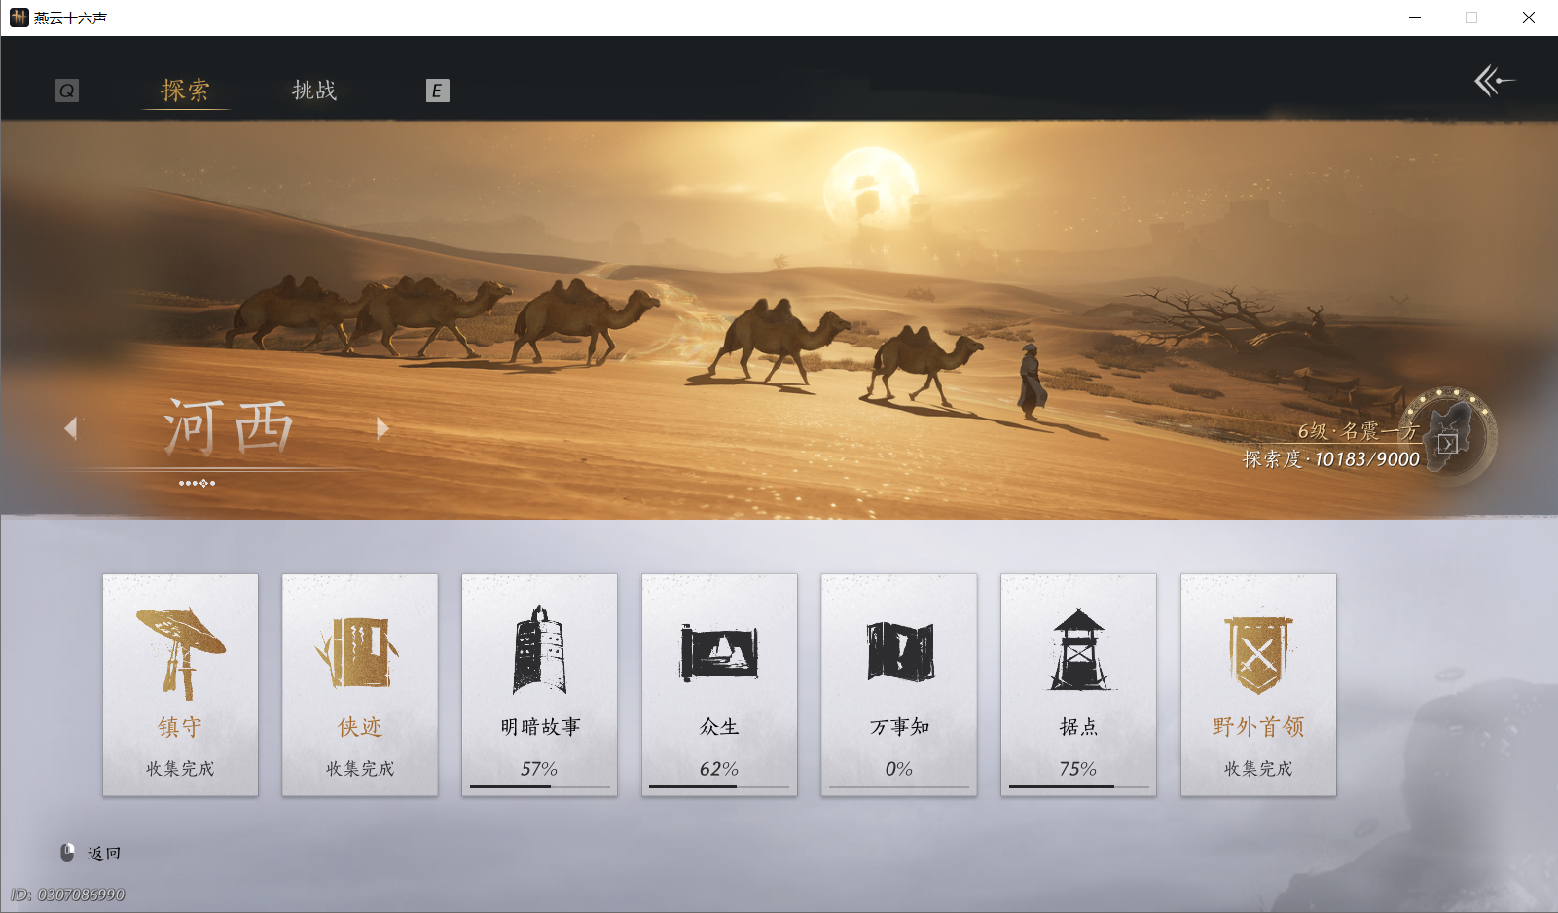Image resolution: width=1558 pixels, height=913 pixels.
Task: Click the book icon on 侠迹 card
Action: [358, 652]
